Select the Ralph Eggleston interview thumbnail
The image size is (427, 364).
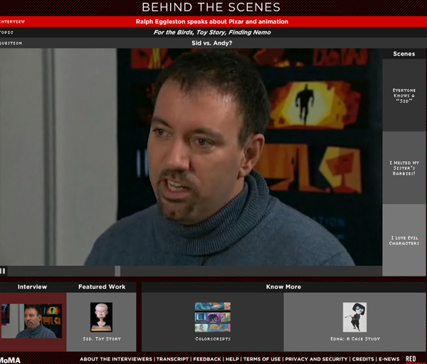pos(31,321)
